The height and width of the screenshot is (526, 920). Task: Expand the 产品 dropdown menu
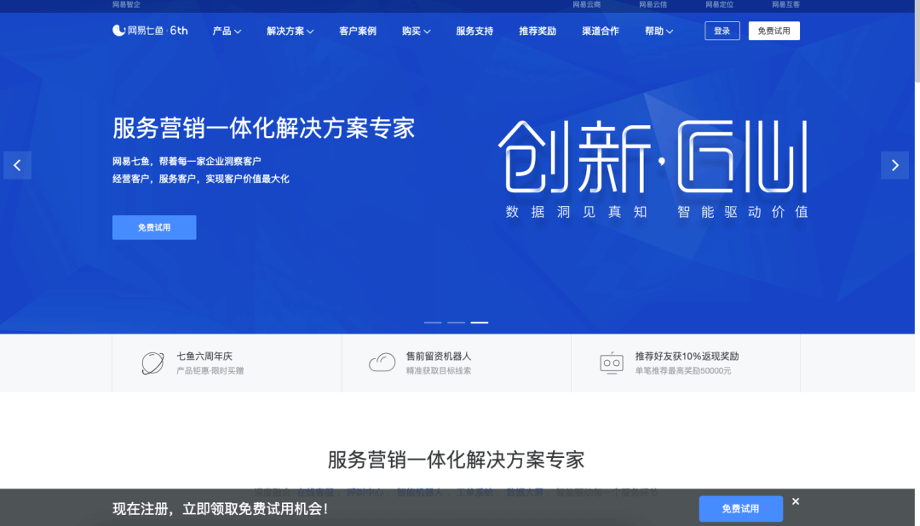click(x=227, y=31)
